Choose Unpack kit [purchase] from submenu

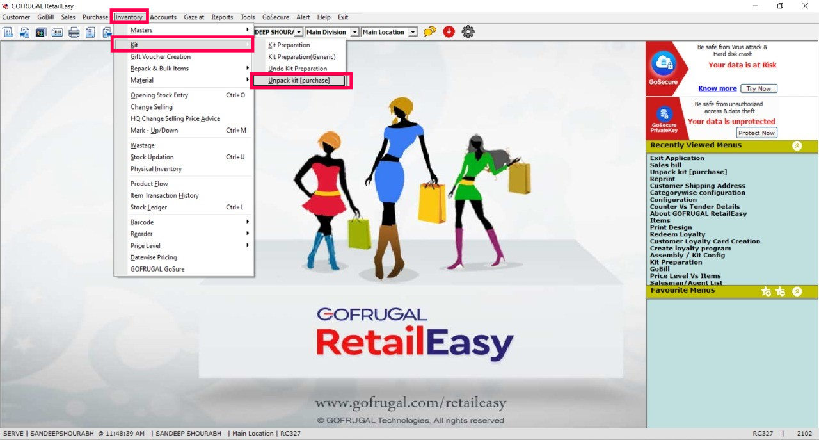[299, 81]
